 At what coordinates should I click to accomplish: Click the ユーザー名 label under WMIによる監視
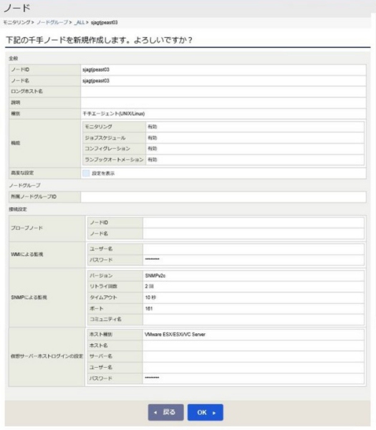coord(101,249)
